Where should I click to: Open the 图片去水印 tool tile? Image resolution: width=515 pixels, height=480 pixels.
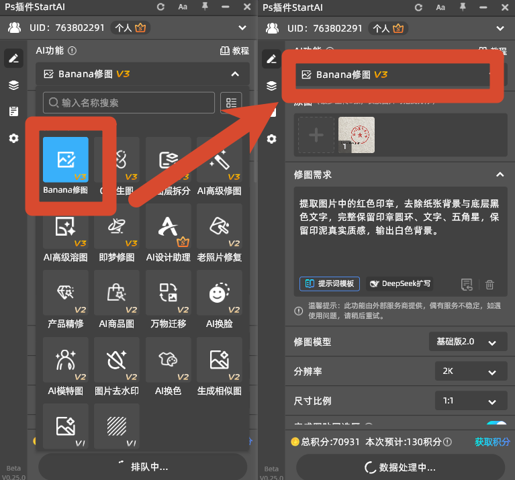(117, 360)
